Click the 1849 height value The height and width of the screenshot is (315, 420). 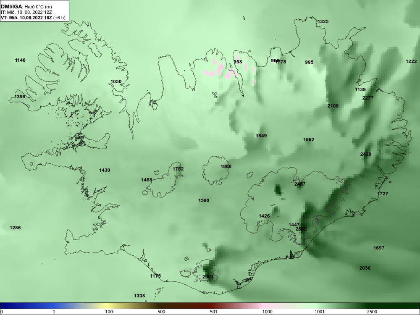click(x=261, y=136)
